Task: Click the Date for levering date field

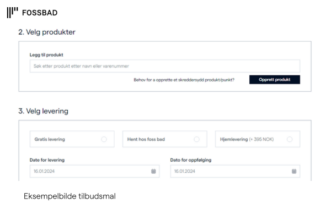Action: coord(94,171)
